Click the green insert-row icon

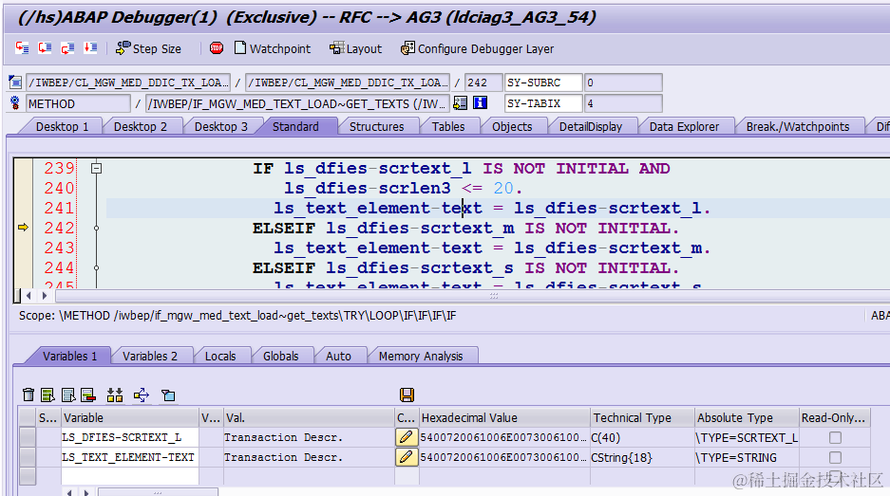pyautogui.click(x=47, y=395)
